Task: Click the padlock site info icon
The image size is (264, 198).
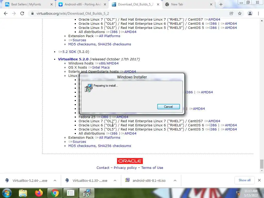Action: pos(32,13)
